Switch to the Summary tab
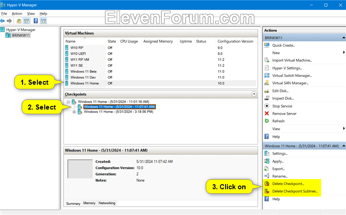 tap(73, 203)
